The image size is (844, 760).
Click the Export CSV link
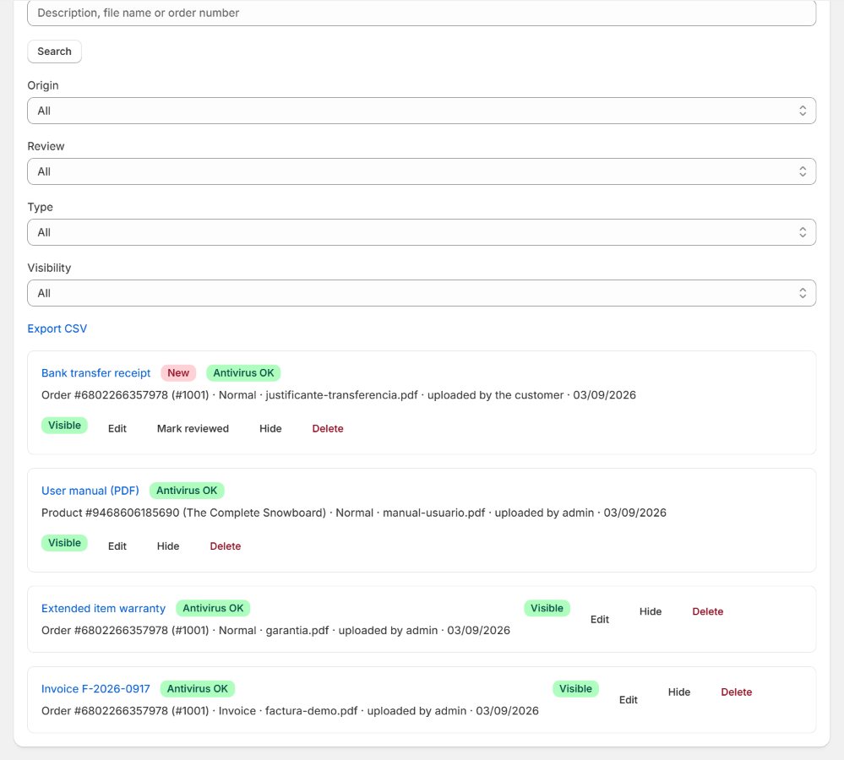(57, 328)
